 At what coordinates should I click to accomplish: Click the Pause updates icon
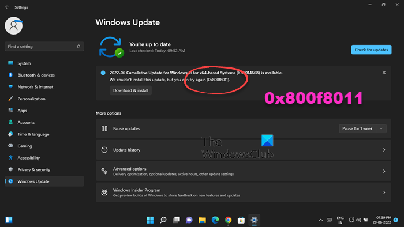104,128
